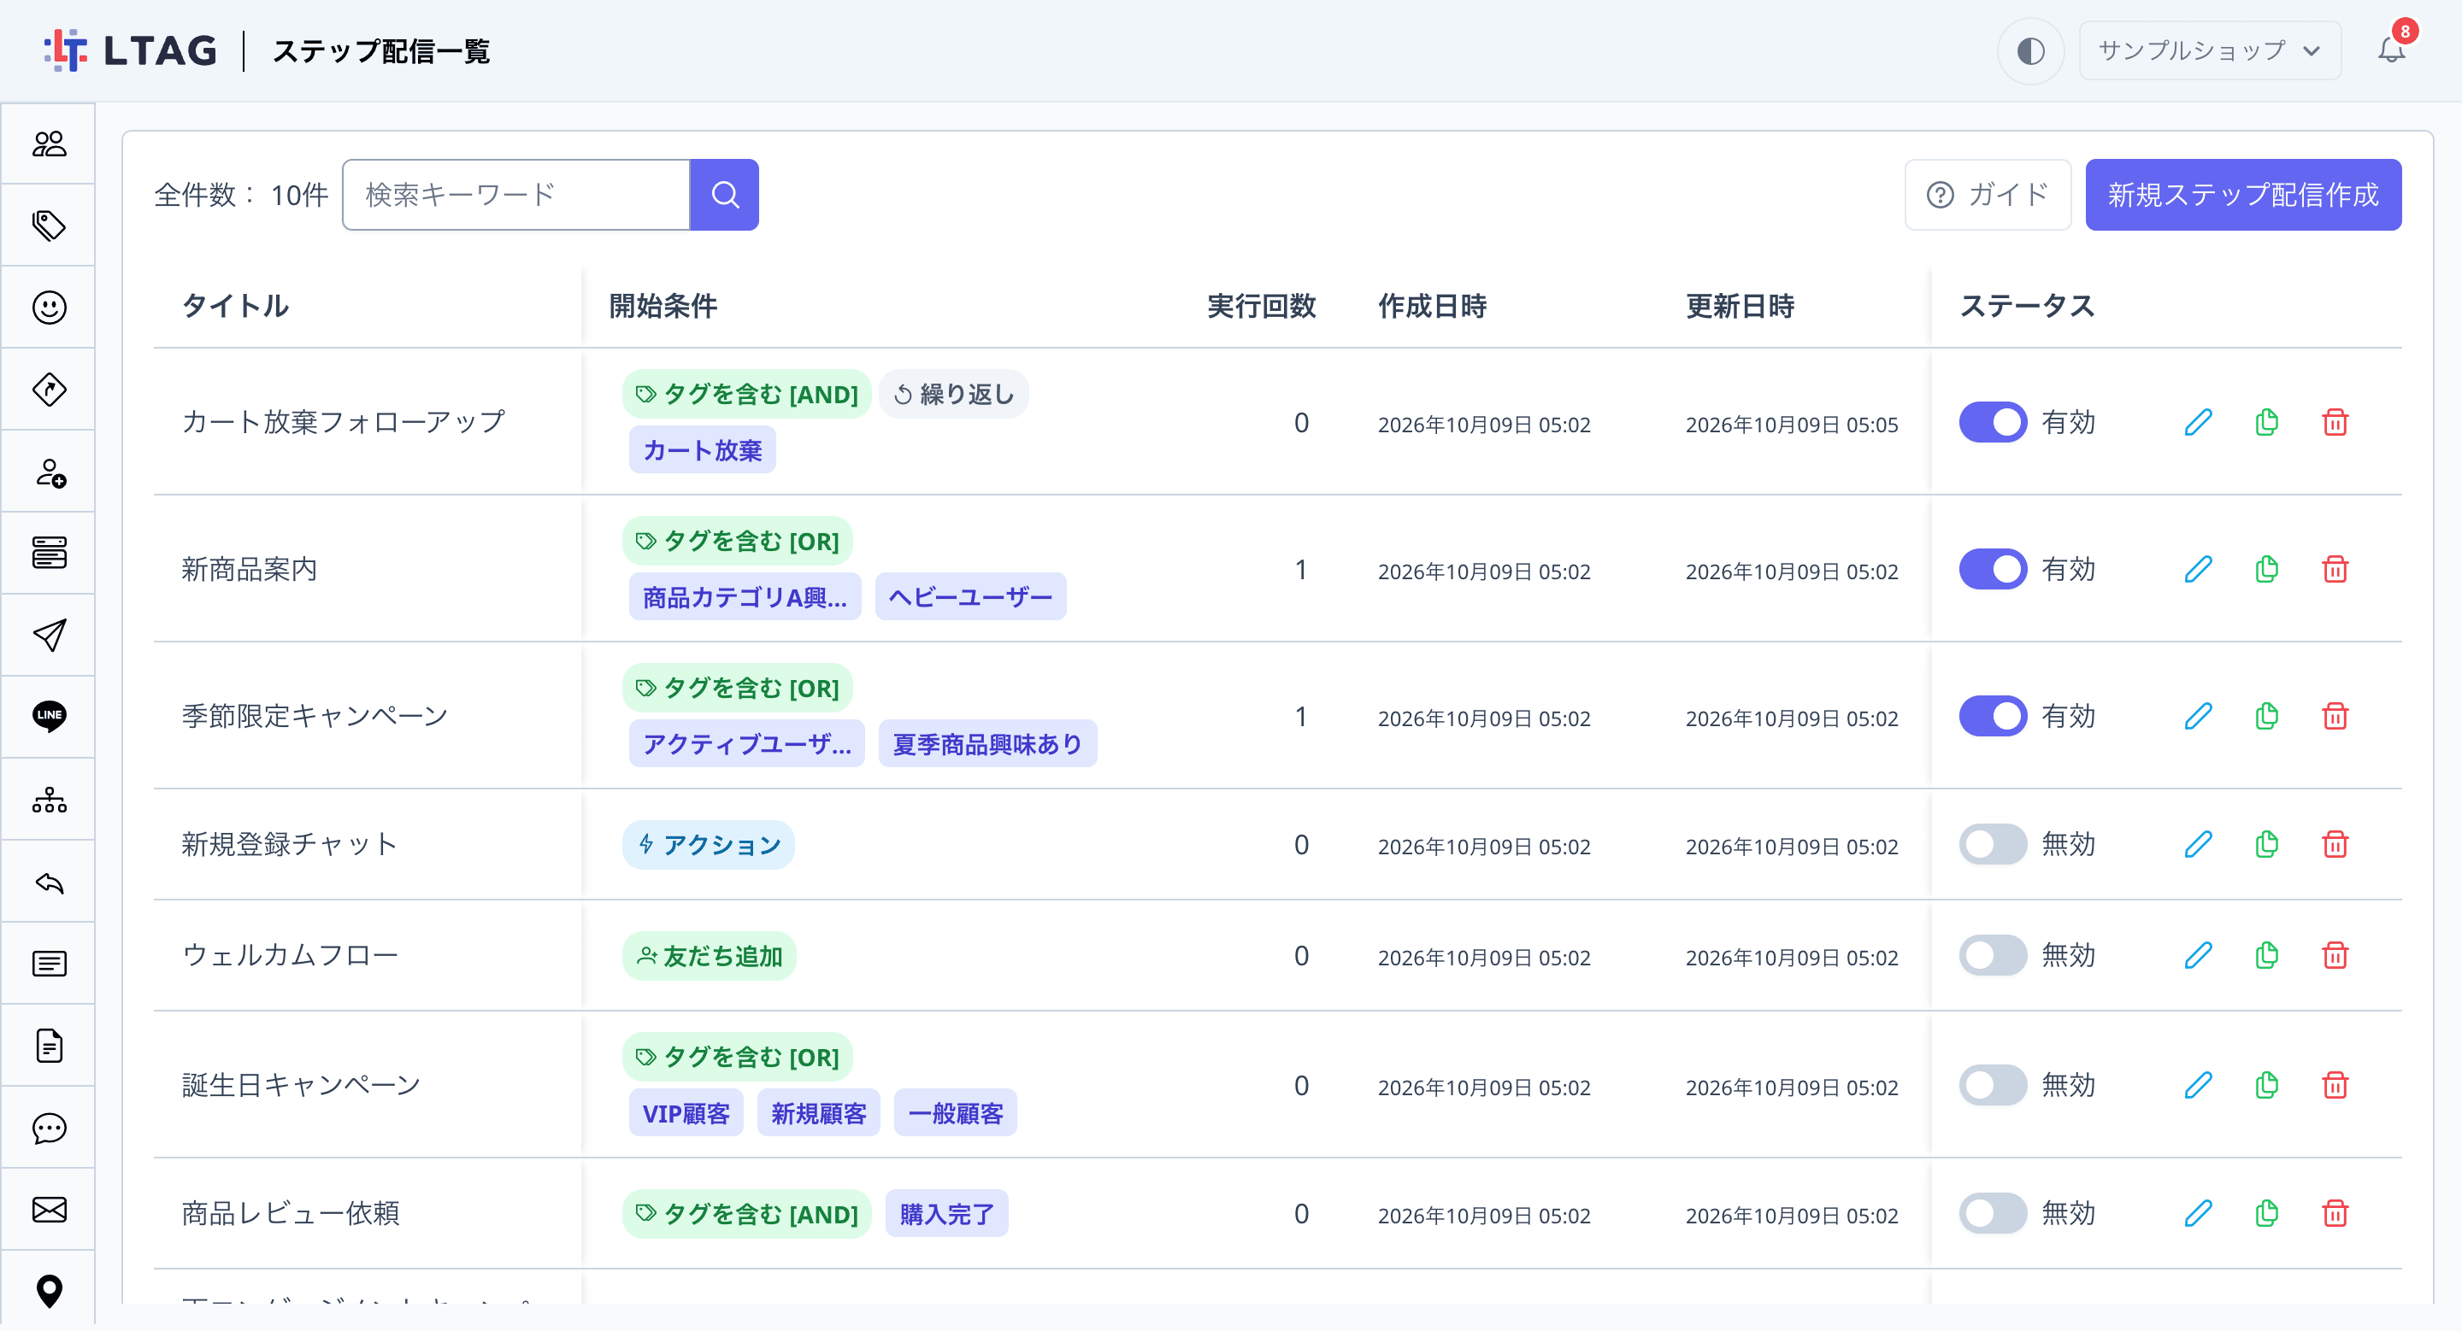Select the 新規登録チャット title text

290,844
